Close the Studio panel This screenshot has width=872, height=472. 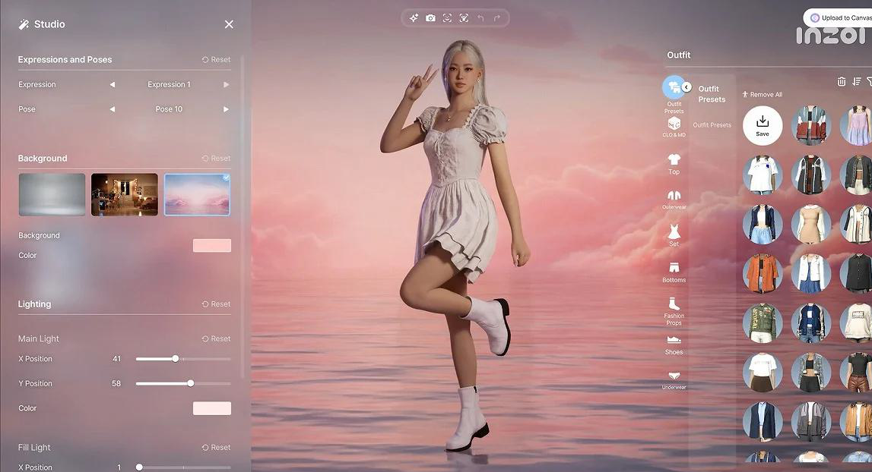click(229, 24)
